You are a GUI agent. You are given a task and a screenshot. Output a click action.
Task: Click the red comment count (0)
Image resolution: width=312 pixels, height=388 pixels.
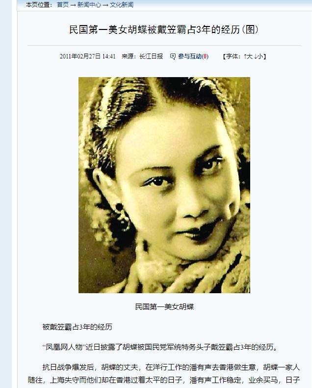[205, 56]
